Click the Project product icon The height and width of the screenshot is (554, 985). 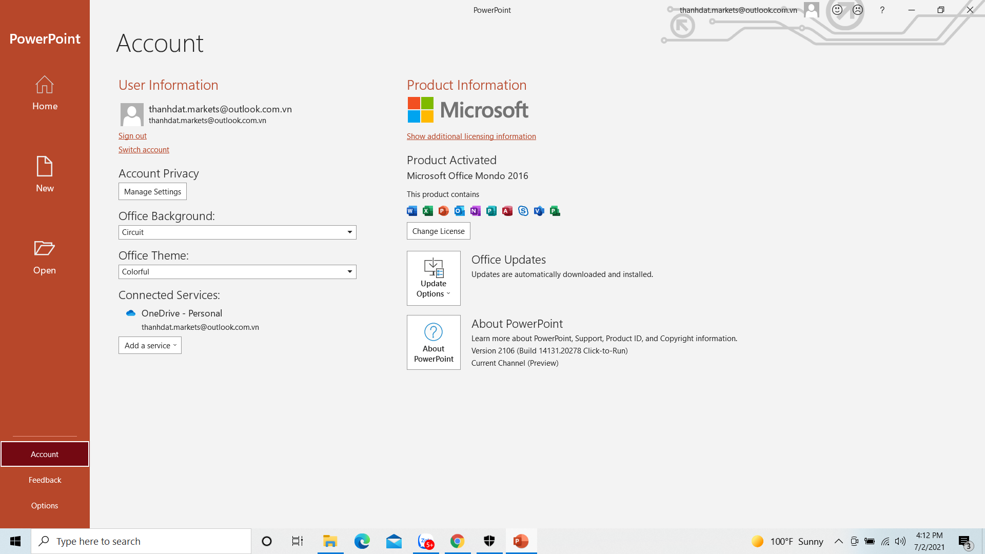(x=555, y=211)
